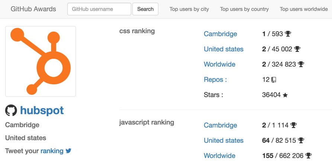Viewport: 332px width, 164px height.
Task: Click the Tweet your text
Action: [22, 151]
